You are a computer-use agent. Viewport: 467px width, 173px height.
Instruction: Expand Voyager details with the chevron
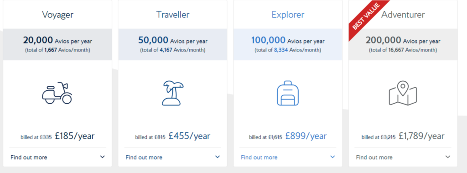coord(103,157)
